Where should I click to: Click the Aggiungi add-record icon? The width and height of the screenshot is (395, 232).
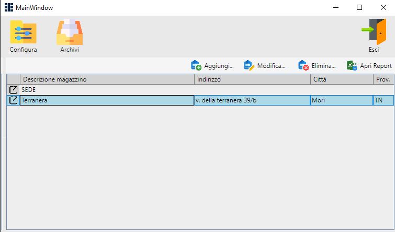[196, 66]
